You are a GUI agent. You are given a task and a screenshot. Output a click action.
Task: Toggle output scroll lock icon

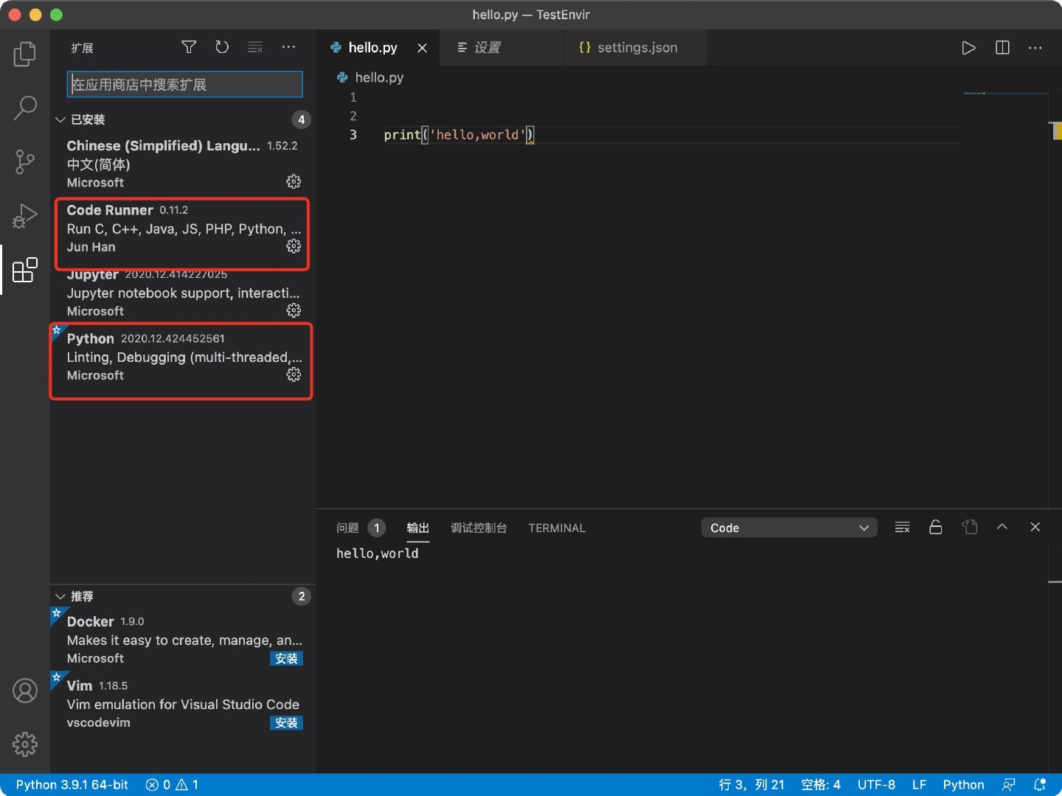click(x=935, y=527)
